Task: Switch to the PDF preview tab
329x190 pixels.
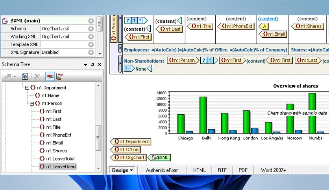Action: 243,170
